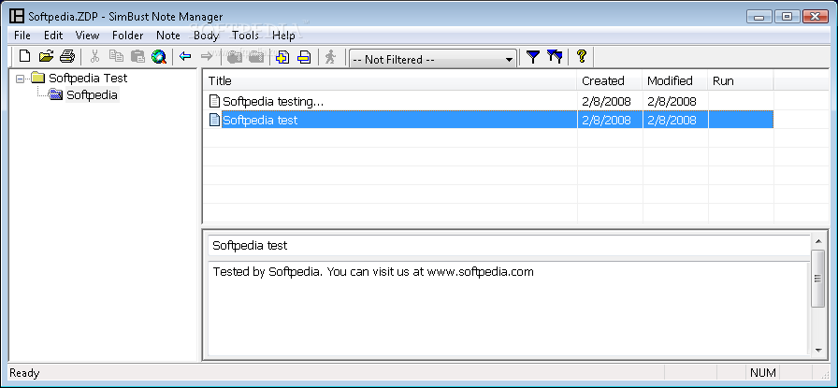Select the Softpedia Test root folder label
Screen dimensions: 838x388
coord(88,78)
